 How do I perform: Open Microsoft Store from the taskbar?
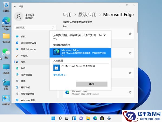[102, 118]
